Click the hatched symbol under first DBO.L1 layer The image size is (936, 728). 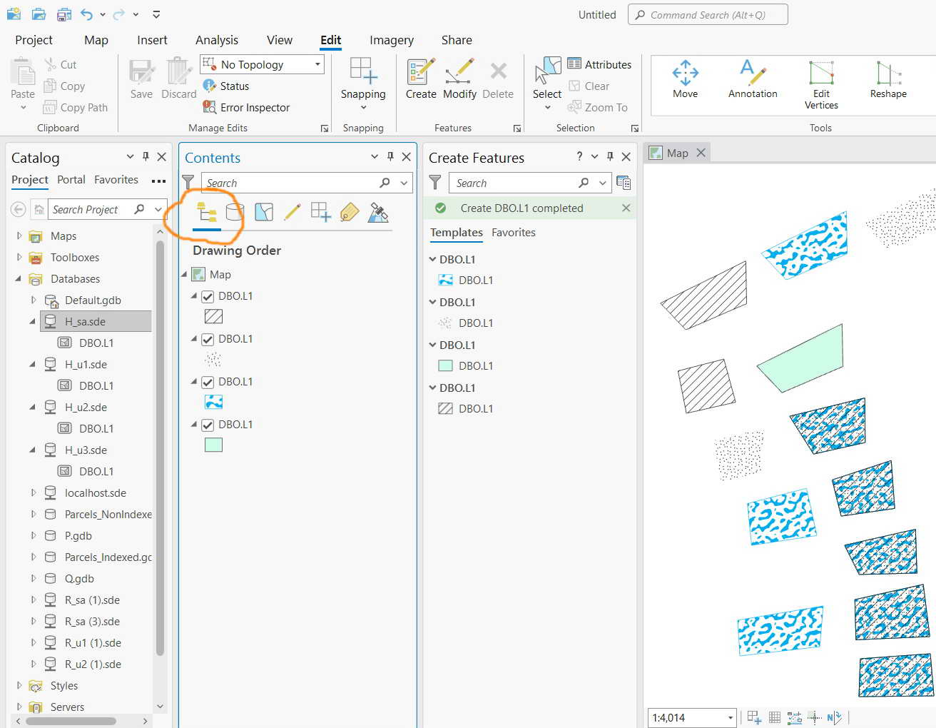[213, 316]
